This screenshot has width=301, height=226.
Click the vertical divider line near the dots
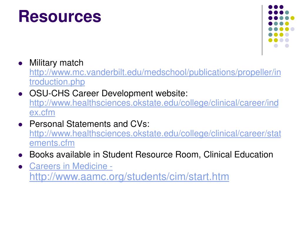click(x=262, y=30)
